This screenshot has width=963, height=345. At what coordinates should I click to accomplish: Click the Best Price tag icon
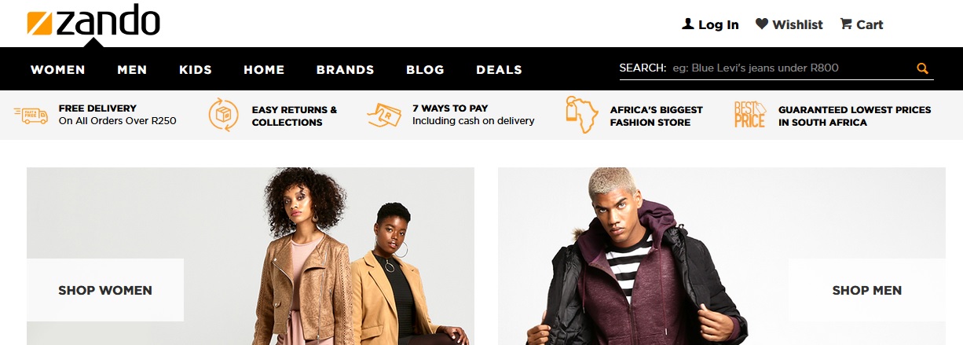click(x=750, y=115)
